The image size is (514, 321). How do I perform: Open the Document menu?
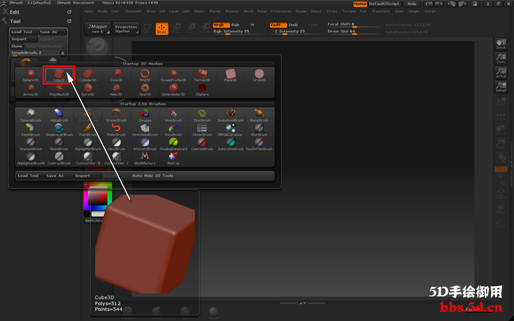[133, 11]
